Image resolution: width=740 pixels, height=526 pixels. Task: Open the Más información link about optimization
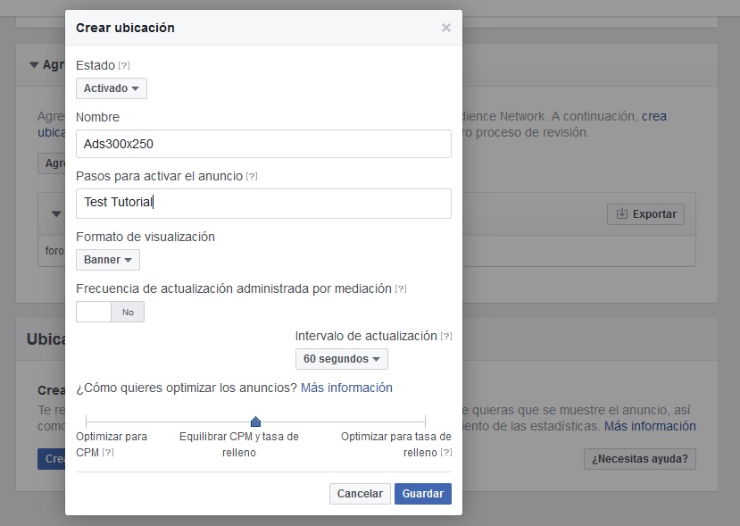346,388
